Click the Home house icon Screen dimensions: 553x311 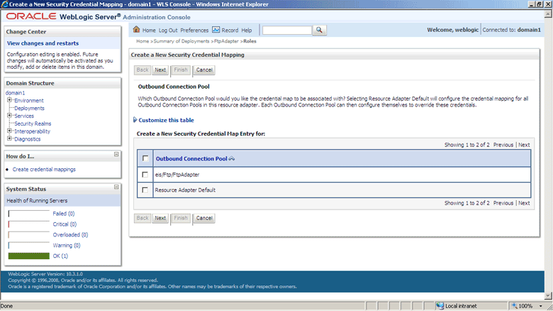pos(137,29)
